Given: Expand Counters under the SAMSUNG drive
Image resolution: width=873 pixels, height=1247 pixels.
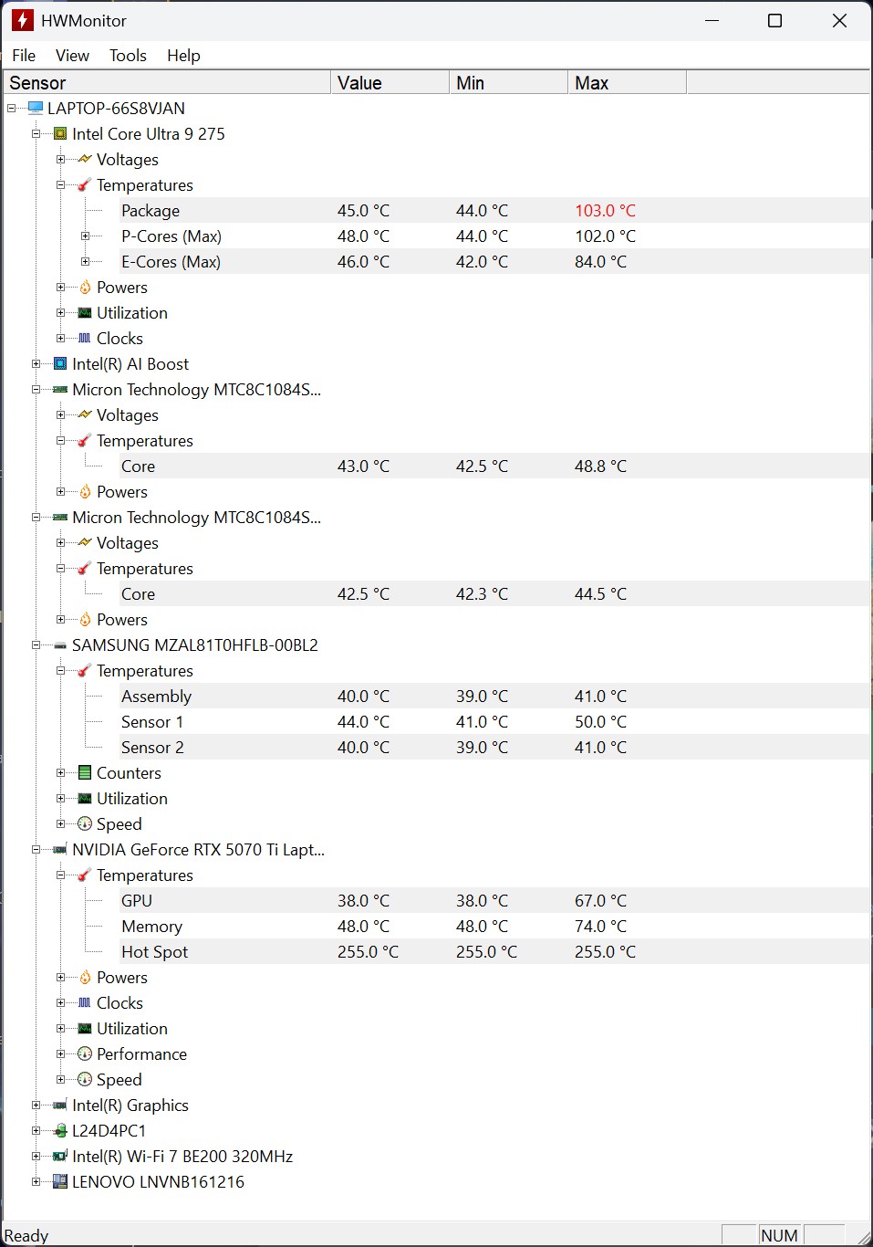Looking at the screenshot, I should pyautogui.click(x=61, y=773).
